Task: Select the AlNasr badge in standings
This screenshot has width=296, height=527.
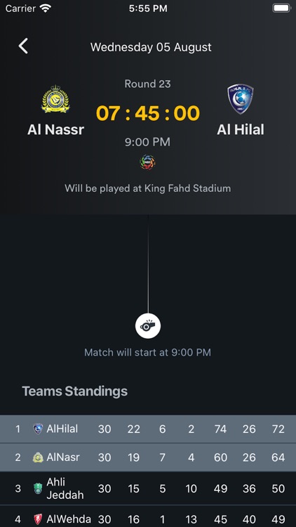Action: [38, 457]
